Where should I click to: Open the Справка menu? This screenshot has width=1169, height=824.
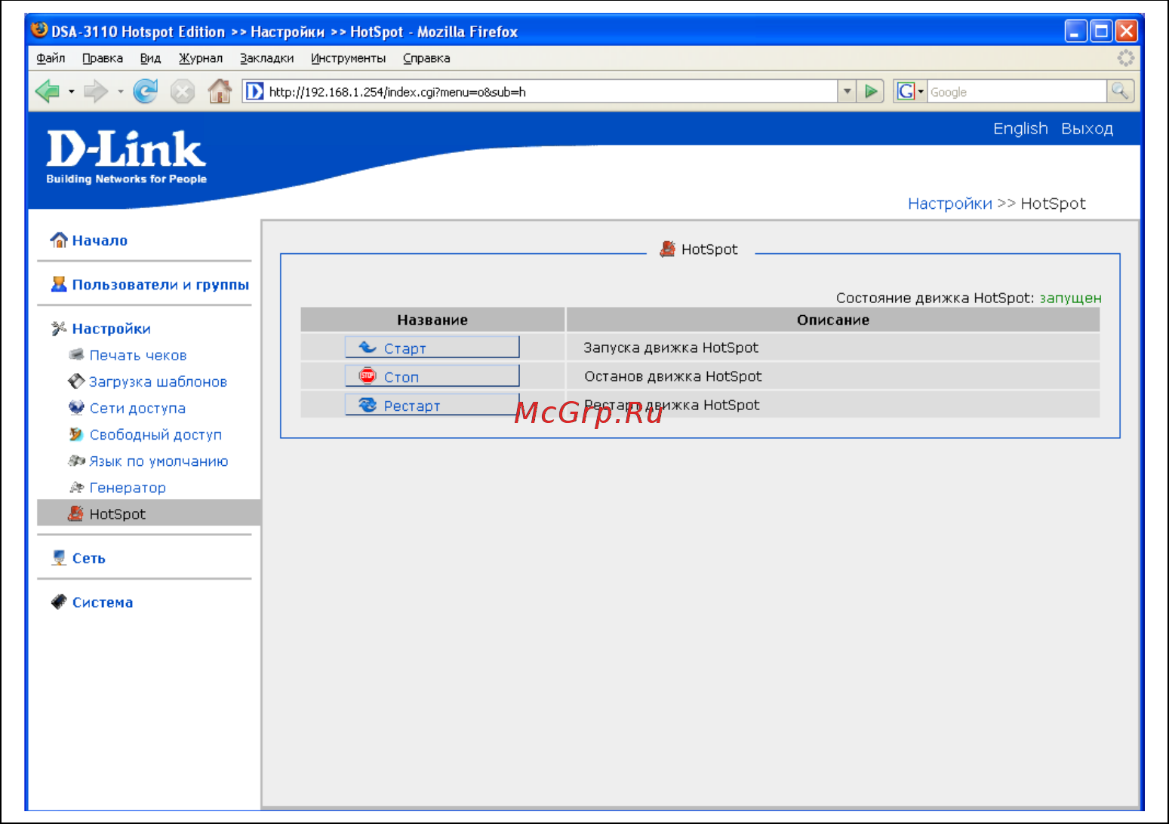426,58
